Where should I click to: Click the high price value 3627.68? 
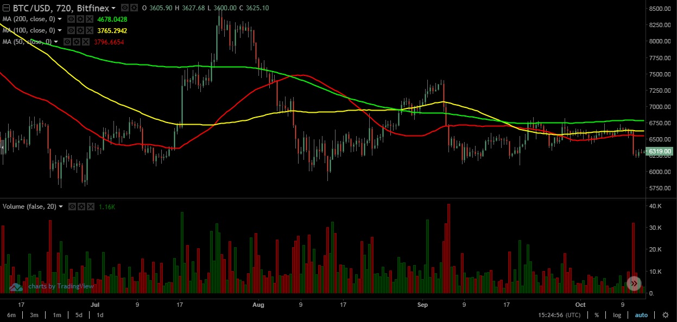tap(194, 8)
